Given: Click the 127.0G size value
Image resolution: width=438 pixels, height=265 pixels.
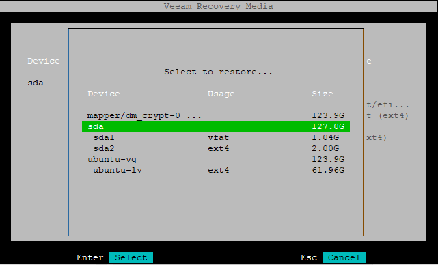Looking at the screenshot, I should pos(328,126).
